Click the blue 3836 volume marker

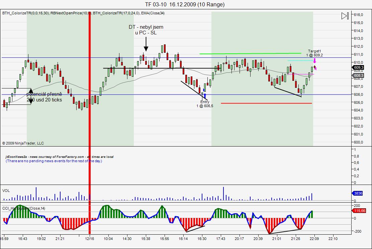pos(358,193)
